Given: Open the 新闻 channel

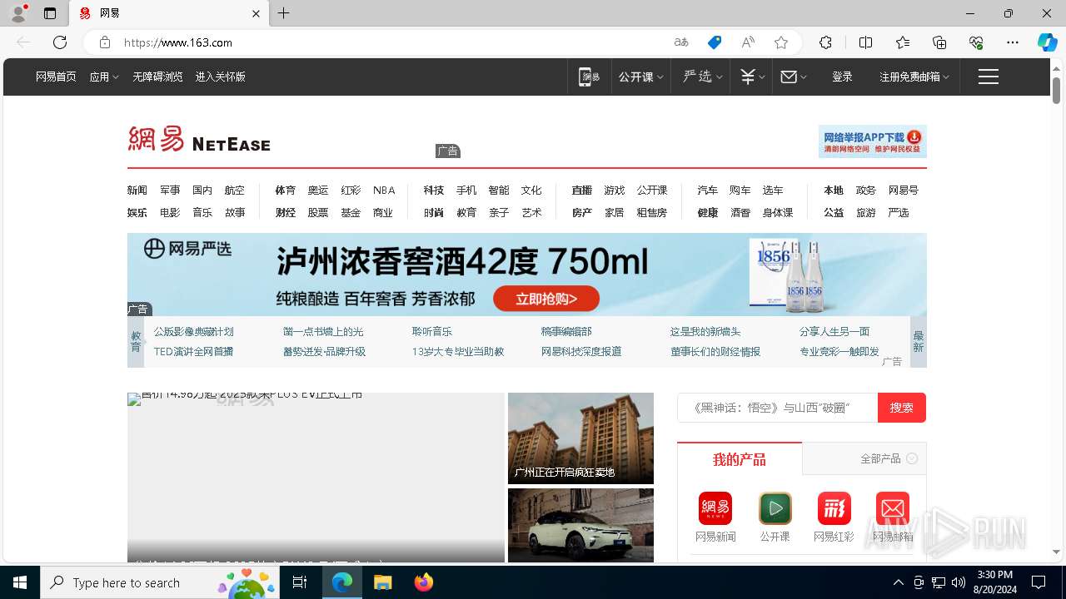Looking at the screenshot, I should point(137,190).
